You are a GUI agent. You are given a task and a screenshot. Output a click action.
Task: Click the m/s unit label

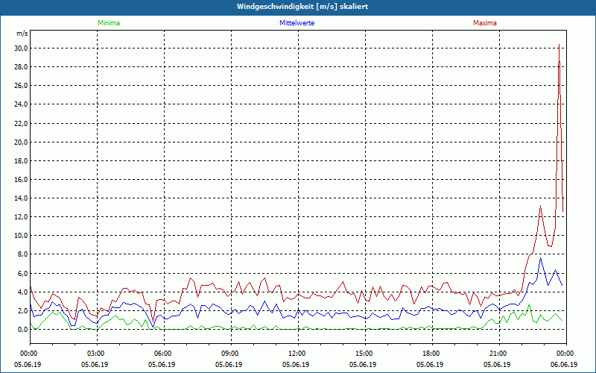(22, 34)
